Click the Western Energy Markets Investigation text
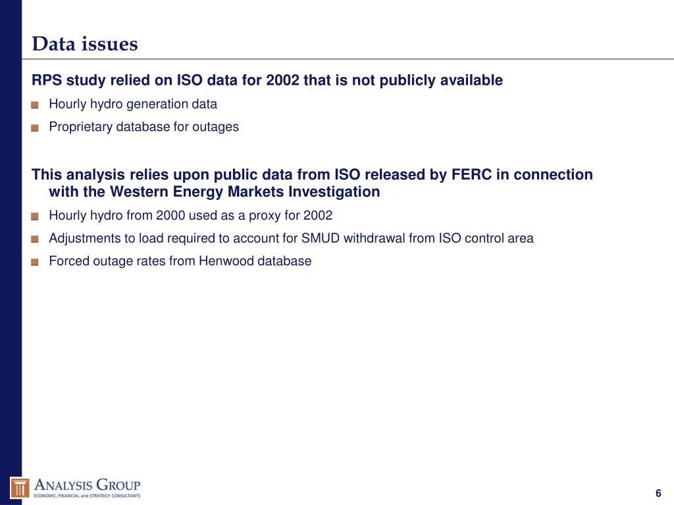Viewport: 674px width, 505px height. 245,191
